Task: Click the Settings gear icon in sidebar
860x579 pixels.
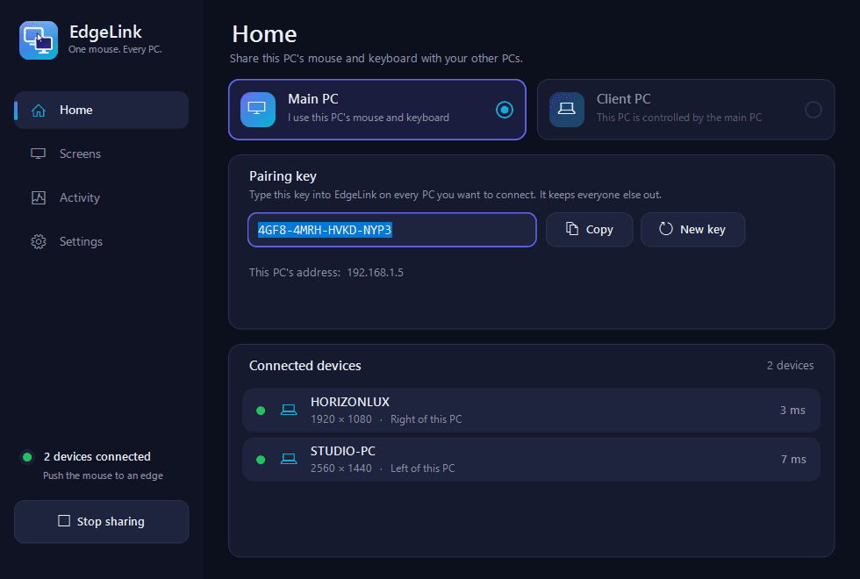Action: [39, 242]
